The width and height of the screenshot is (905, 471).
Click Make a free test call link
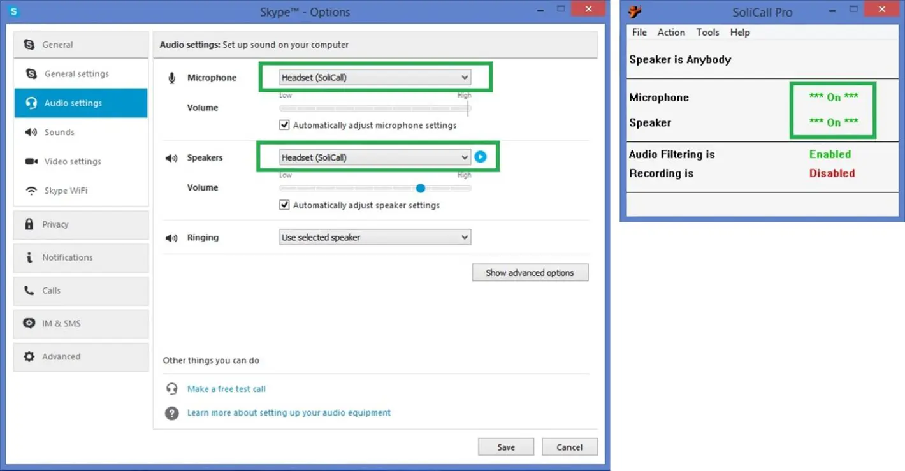click(226, 389)
